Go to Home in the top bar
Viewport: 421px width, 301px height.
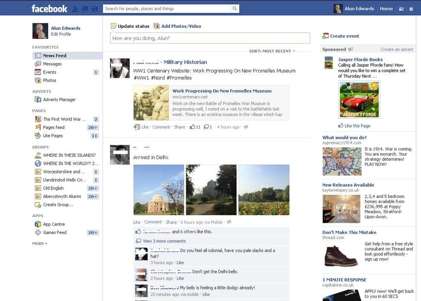(x=386, y=8)
